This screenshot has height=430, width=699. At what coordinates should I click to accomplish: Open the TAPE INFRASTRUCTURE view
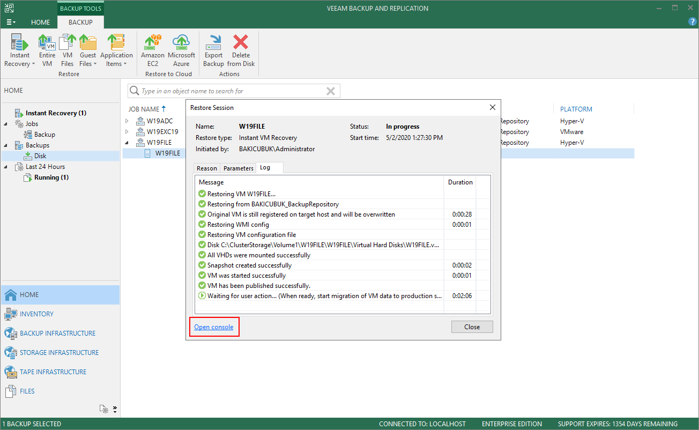pos(60,372)
